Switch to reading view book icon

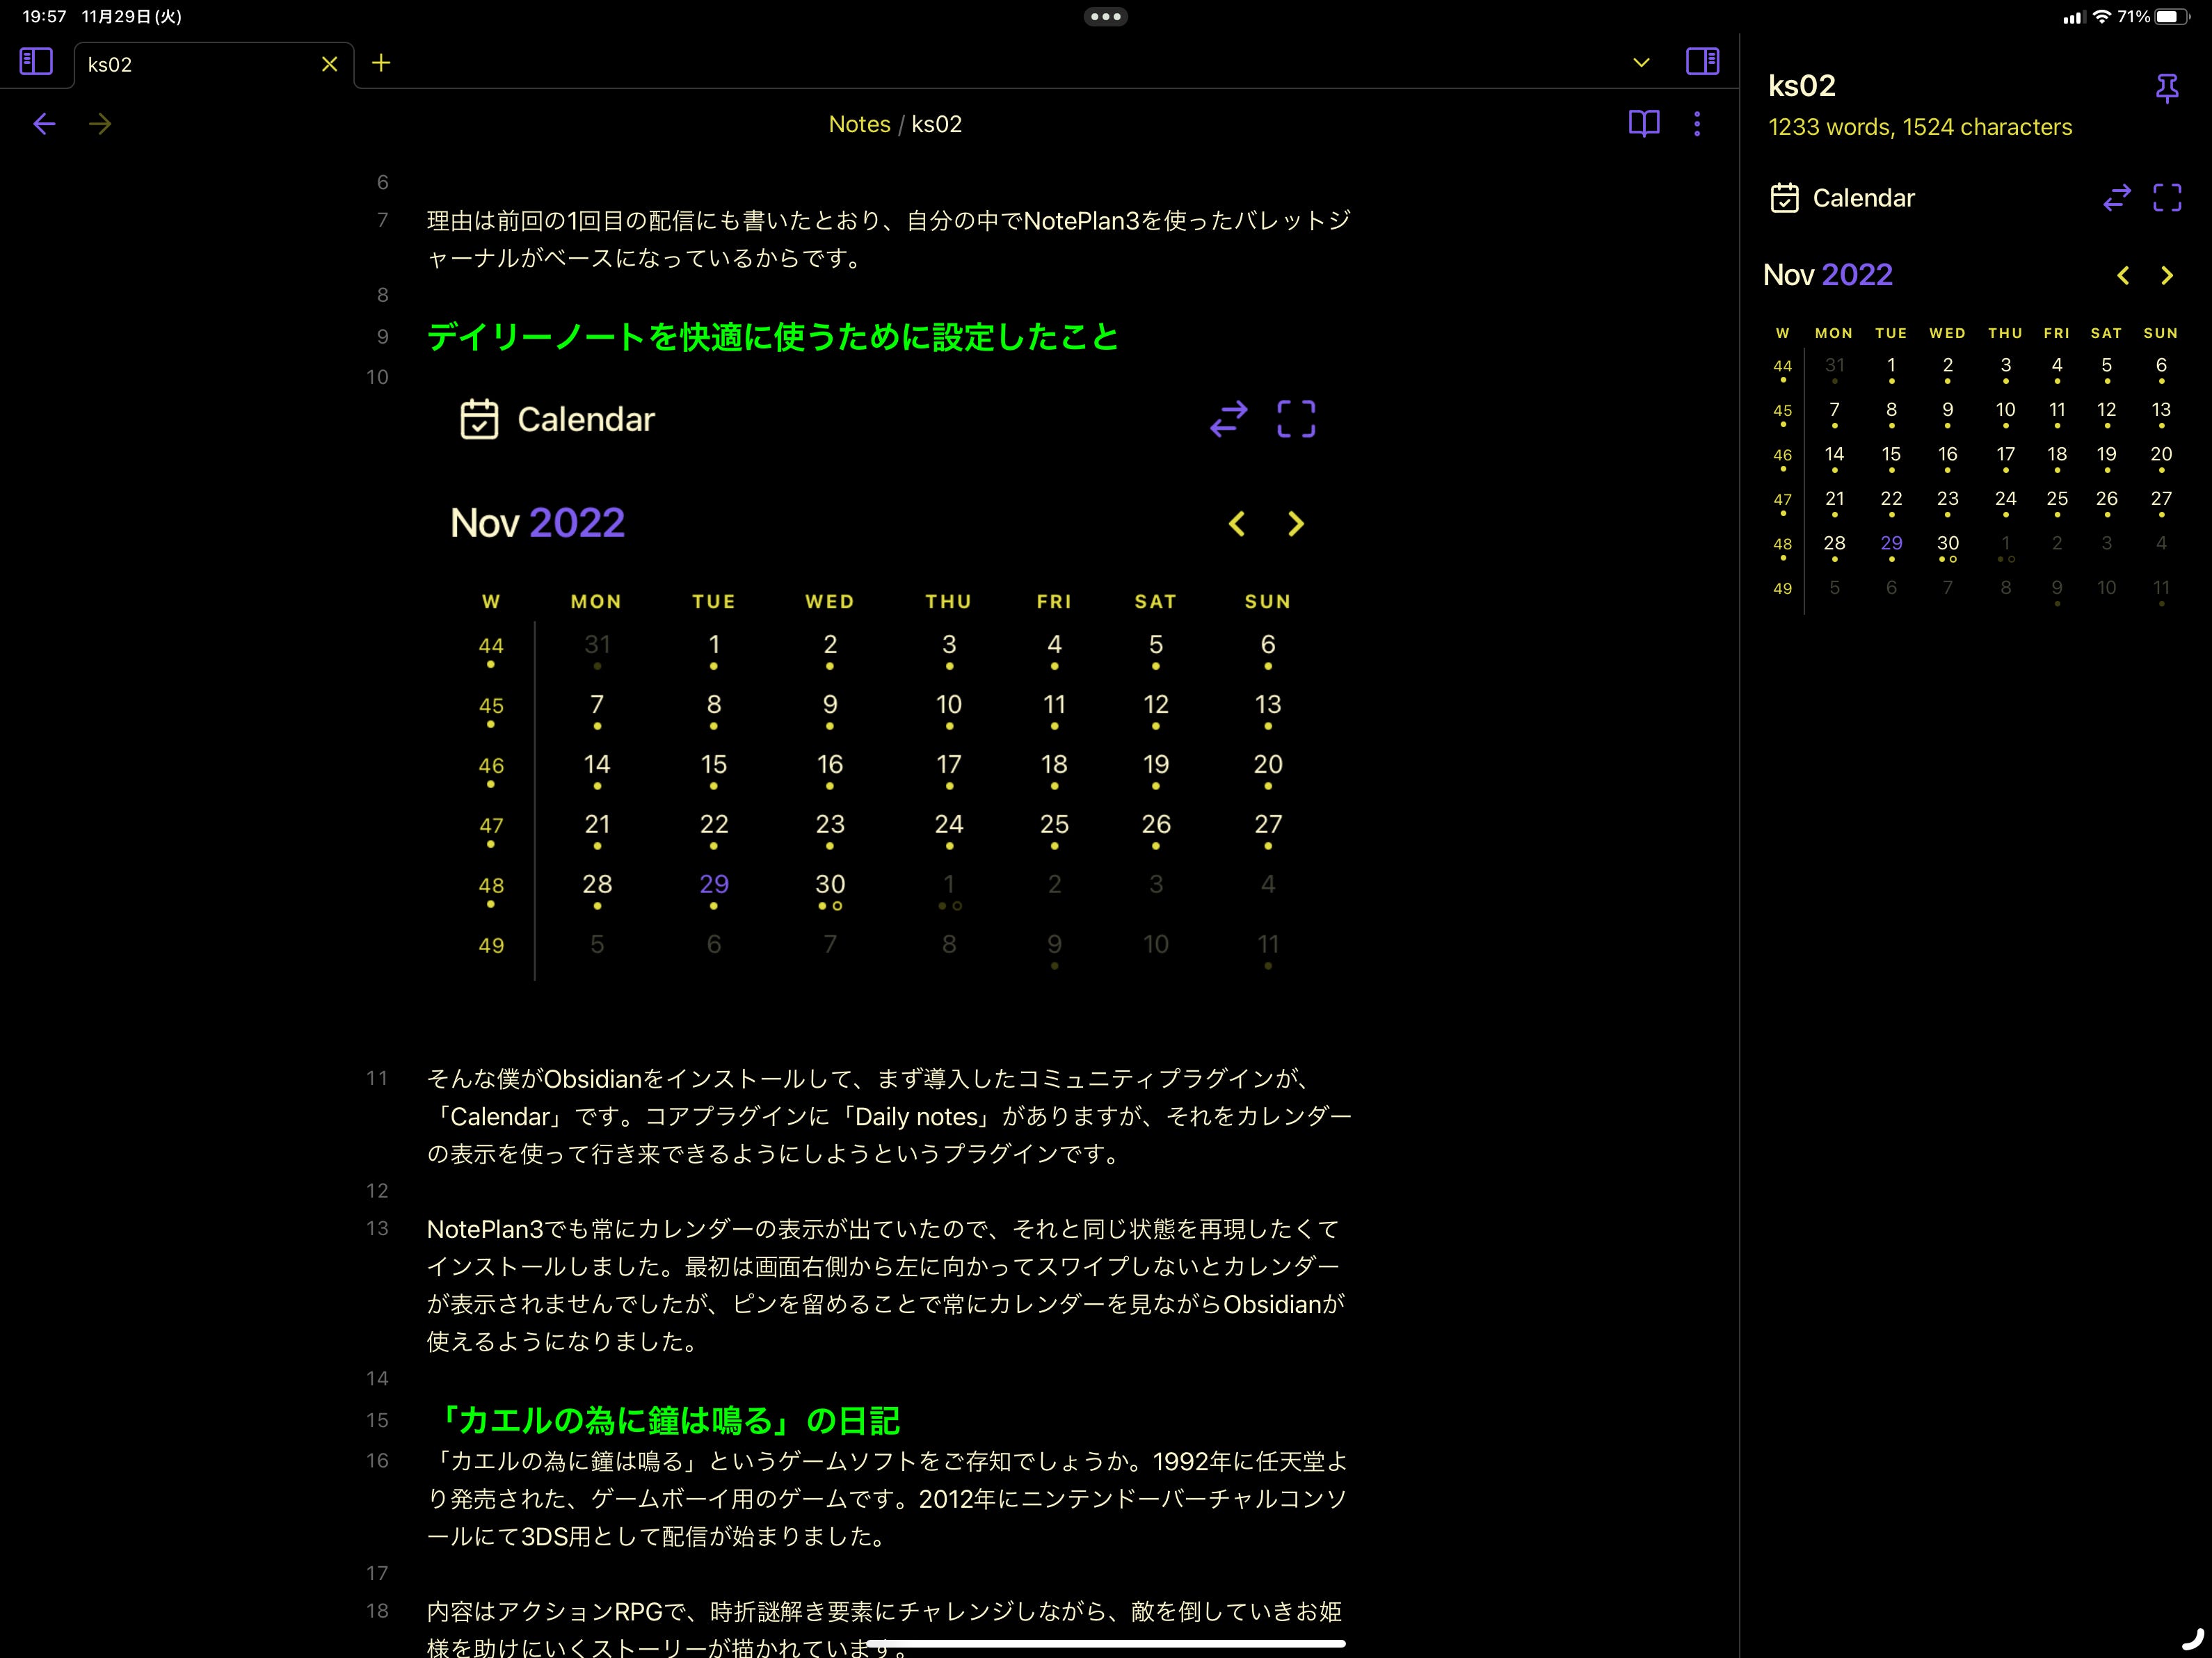[x=1643, y=124]
